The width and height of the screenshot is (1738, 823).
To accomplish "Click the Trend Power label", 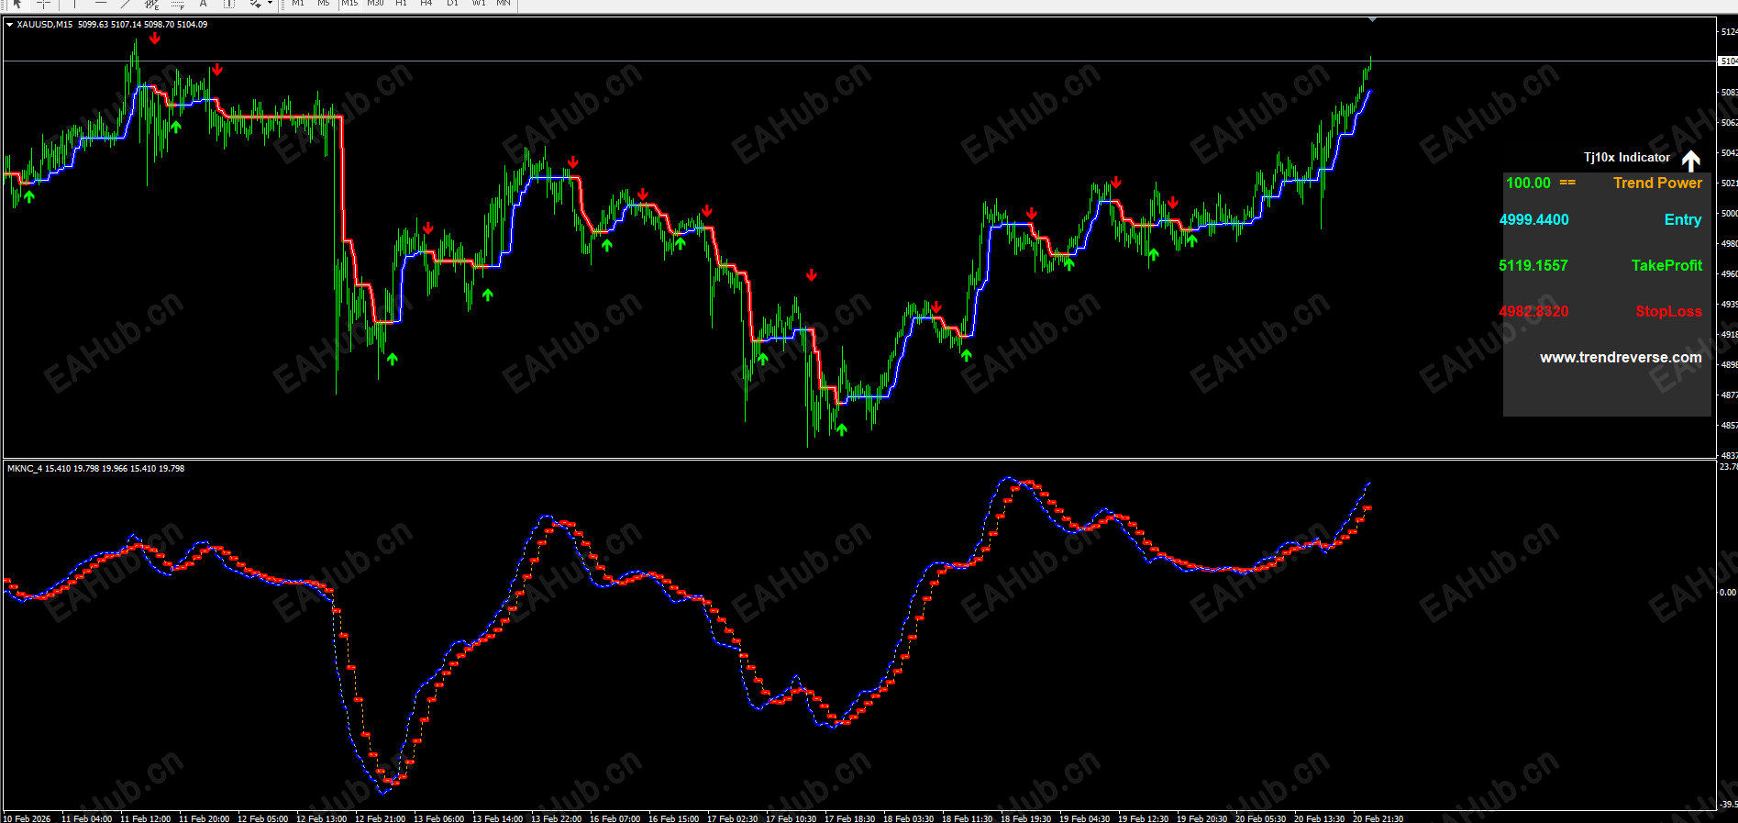I will 1657,183.
